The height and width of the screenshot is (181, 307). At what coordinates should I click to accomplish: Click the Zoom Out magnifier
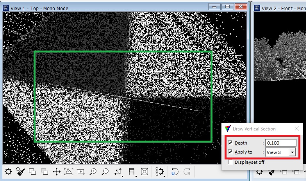pyautogui.click(x=105, y=172)
